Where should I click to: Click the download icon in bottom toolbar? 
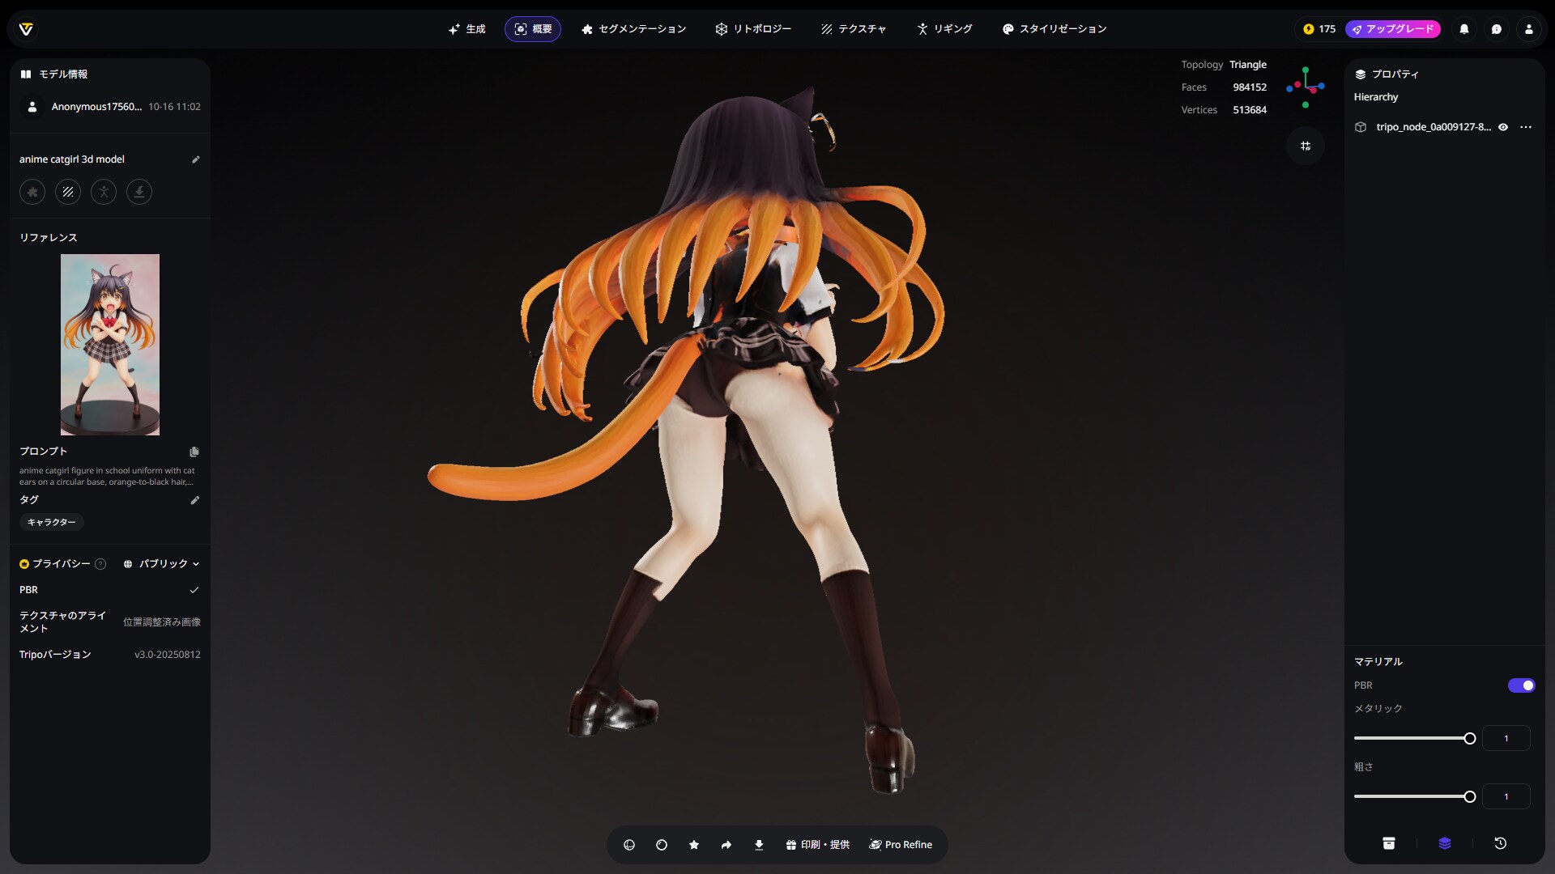pyautogui.click(x=759, y=845)
